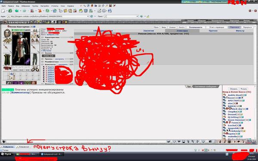This screenshot has width=258, height=161.
Task: Toggle the Приемы section checkbox
Action: pyautogui.click(x=43, y=59)
